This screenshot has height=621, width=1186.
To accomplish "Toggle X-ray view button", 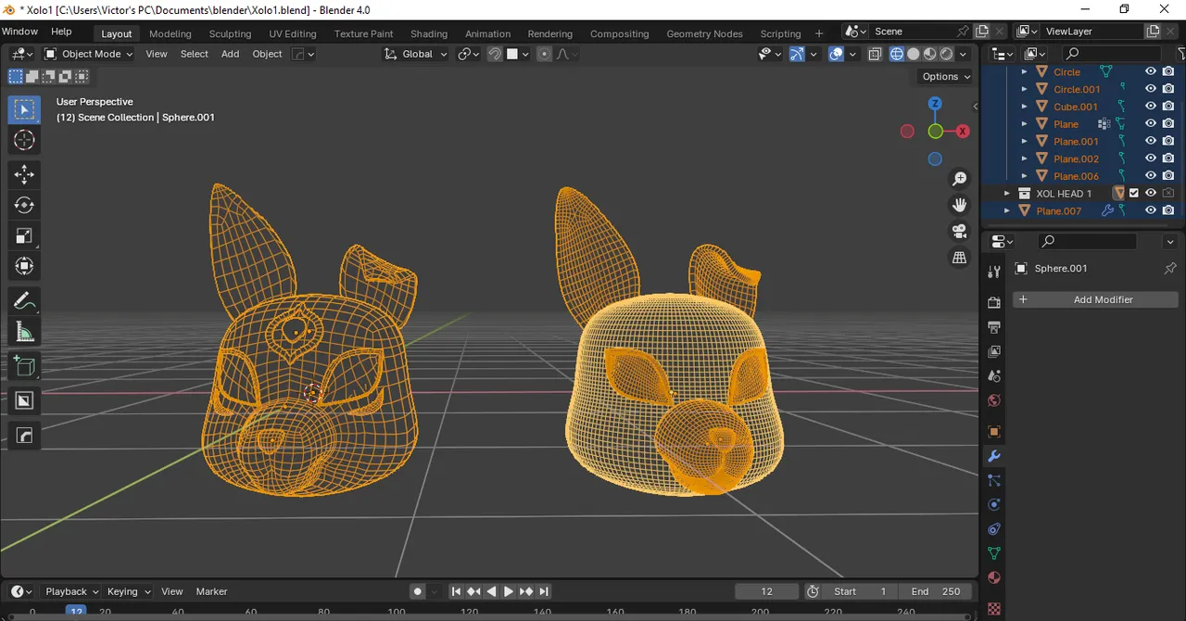I will pyautogui.click(x=876, y=54).
